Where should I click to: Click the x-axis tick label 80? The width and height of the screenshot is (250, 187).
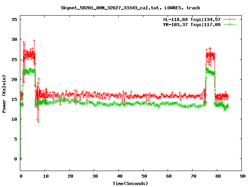[218, 176]
